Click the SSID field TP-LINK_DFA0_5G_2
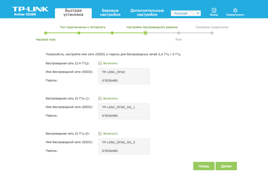Image resolution: width=268 pixels, height=180 pixels. click(124, 142)
